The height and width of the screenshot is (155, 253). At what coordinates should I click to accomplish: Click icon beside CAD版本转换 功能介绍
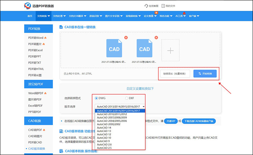click(61, 131)
